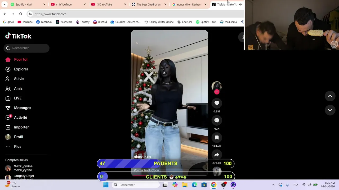Go to next video with down arrow
Image resolution: width=339 pixels, height=190 pixels.
click(330, 110)
